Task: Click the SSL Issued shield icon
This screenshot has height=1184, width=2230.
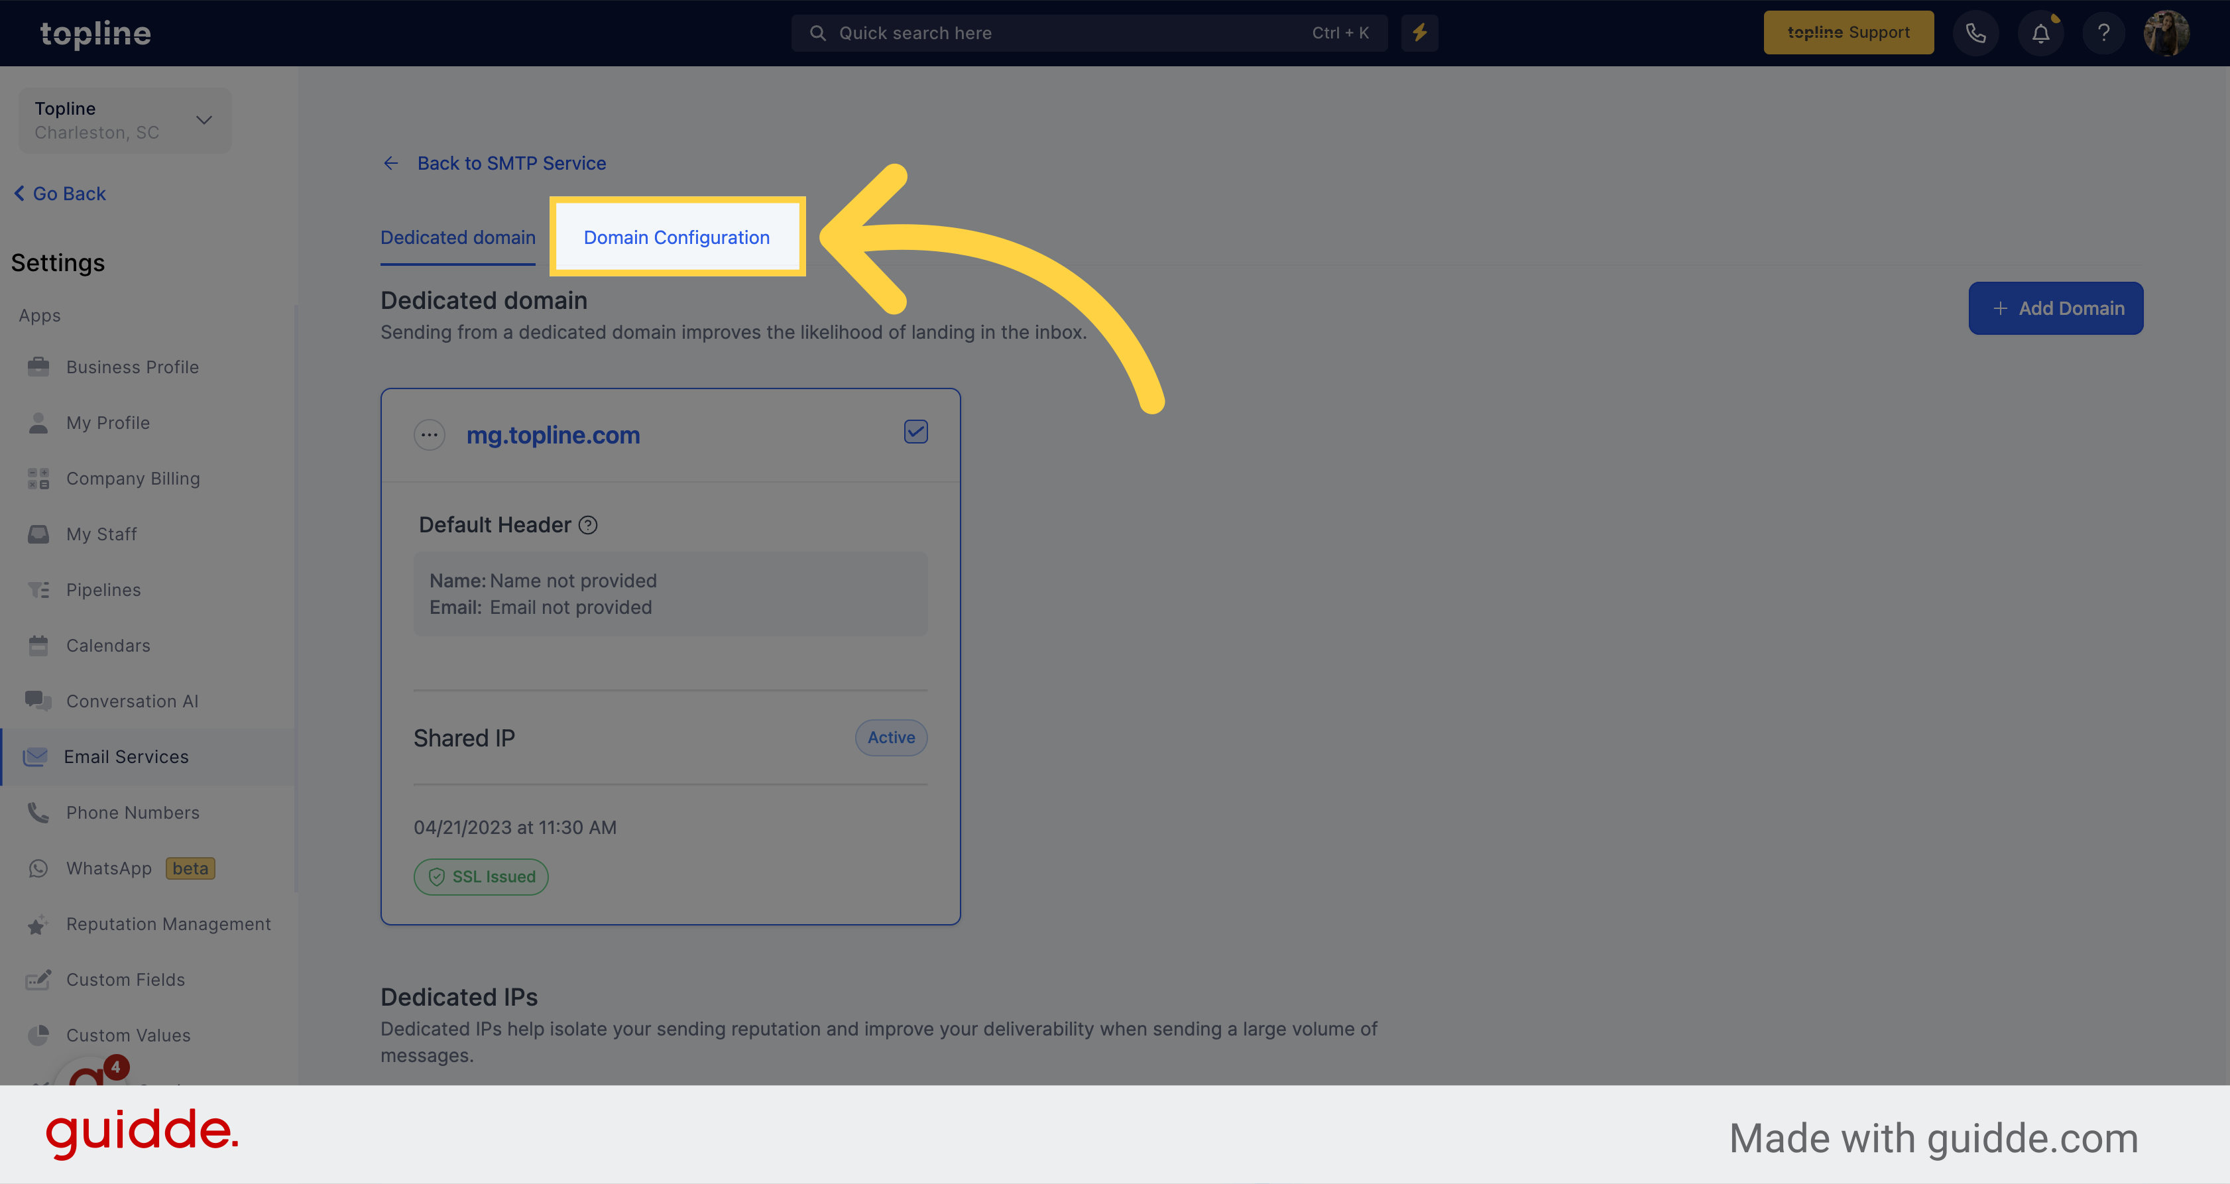Action: coord(437,877)
